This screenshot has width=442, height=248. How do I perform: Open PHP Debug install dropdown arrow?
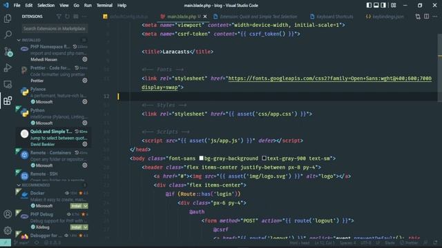tap(86, 227)
